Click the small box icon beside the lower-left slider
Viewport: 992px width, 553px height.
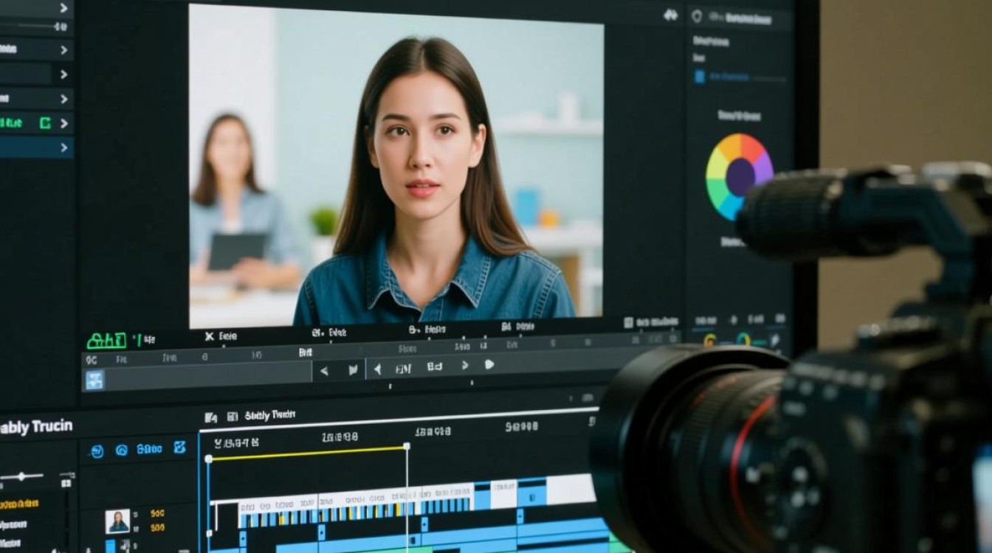point(66,483)
